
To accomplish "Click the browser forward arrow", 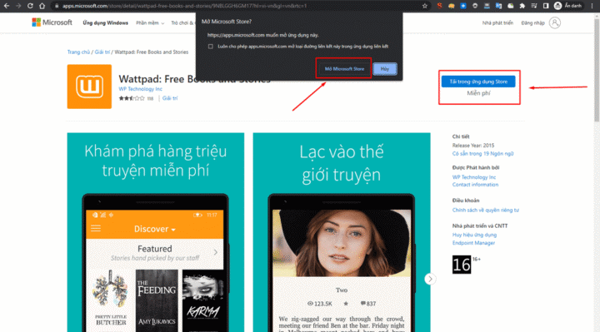I will pyautogui.click(x=18, y=6).
